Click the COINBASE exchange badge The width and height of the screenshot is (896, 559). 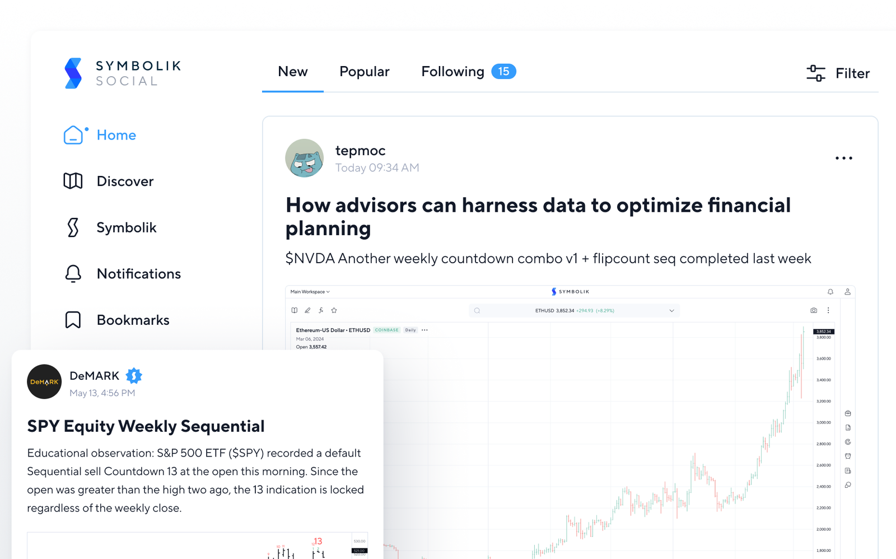(x=386, y=330)
